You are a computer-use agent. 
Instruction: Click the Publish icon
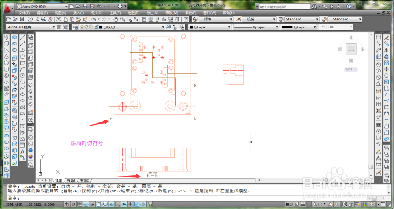click(x=43, y=19)
